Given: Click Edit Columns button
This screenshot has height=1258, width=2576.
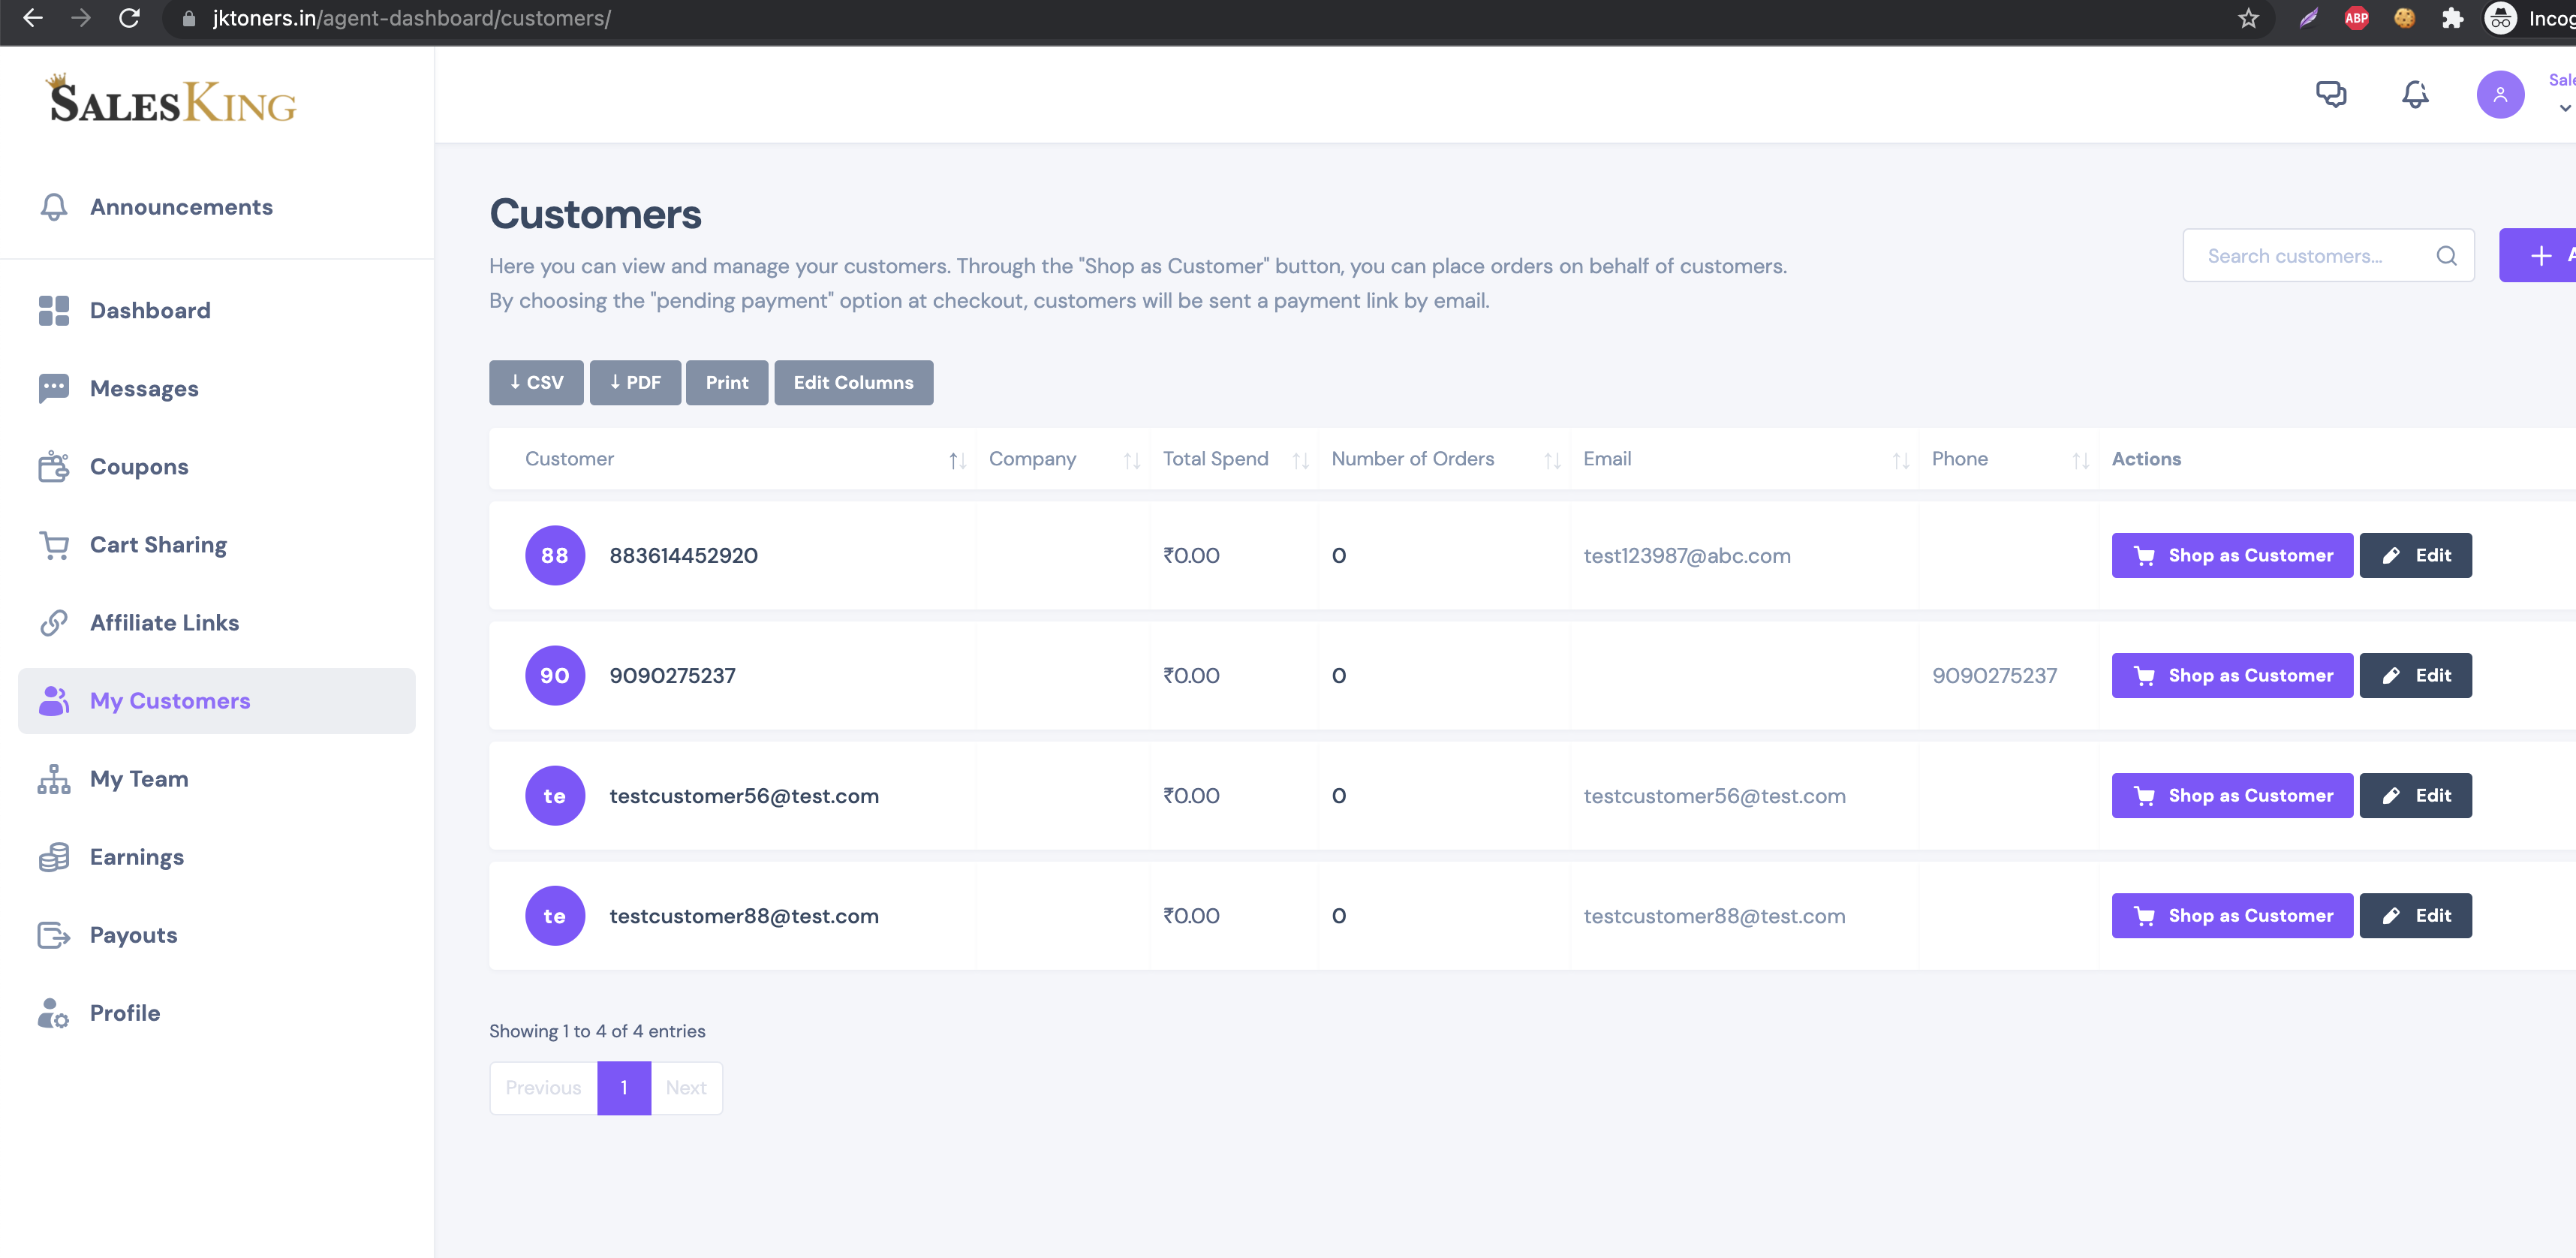Looking at the screenshot, I should pos(853,383).
